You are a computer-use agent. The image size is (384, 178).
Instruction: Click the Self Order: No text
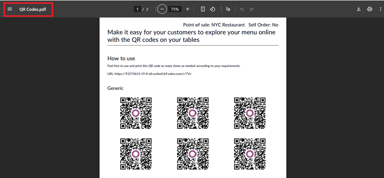tap(263, 25)
